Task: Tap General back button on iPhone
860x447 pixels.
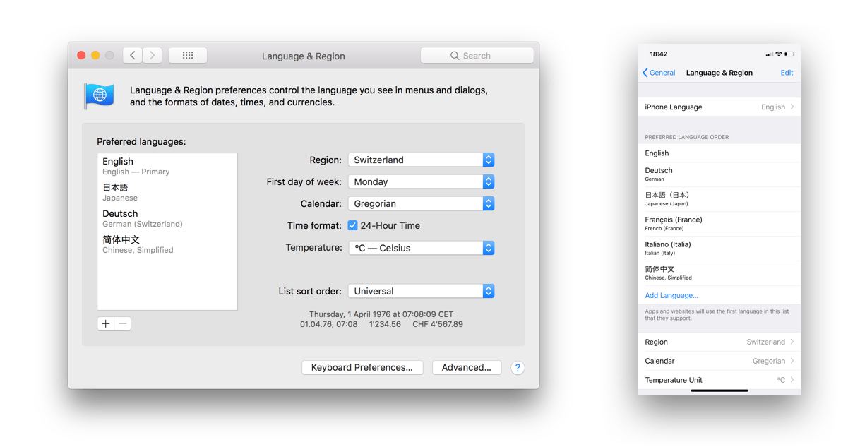Action: click(x=659, y=73)
